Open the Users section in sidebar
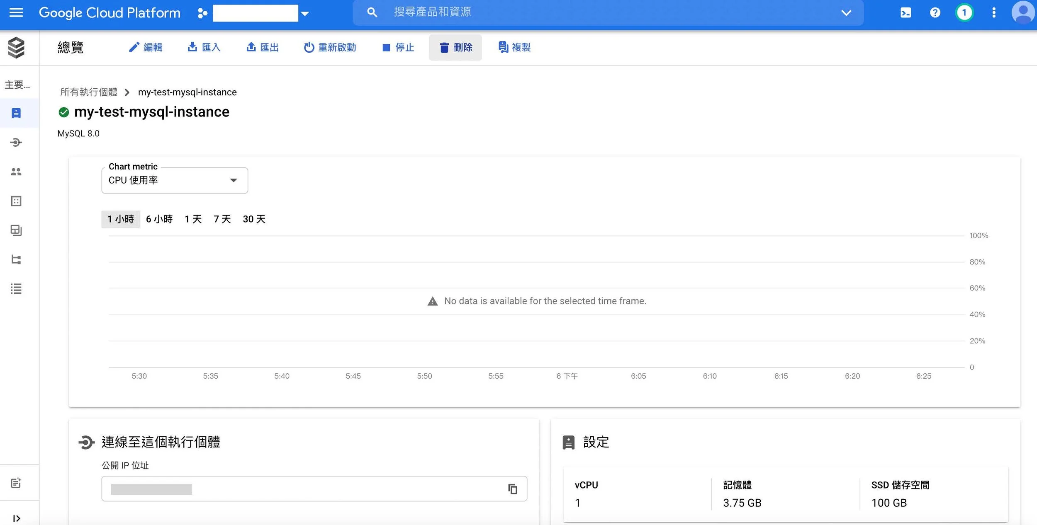1037x525 pixels. 17,172
